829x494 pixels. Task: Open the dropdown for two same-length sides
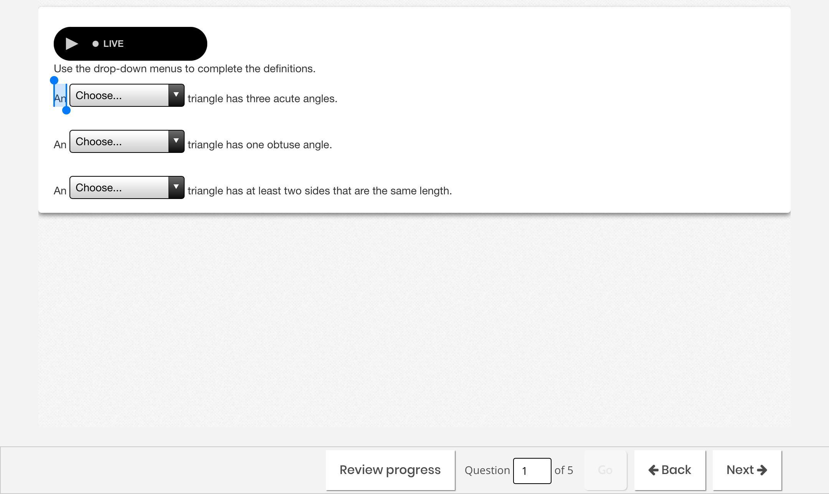[127, 187]
